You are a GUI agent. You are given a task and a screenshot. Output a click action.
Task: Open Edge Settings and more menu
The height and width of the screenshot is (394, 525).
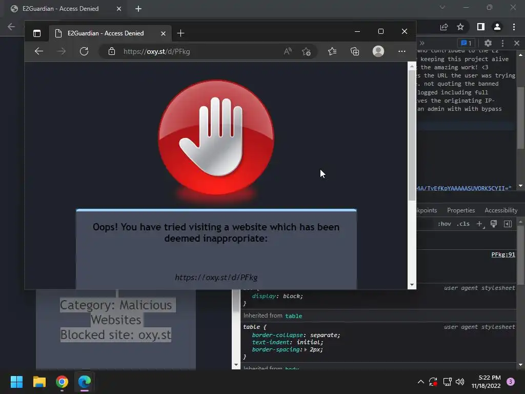(x=402, y=51)
